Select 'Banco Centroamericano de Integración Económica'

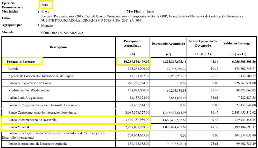42,112
